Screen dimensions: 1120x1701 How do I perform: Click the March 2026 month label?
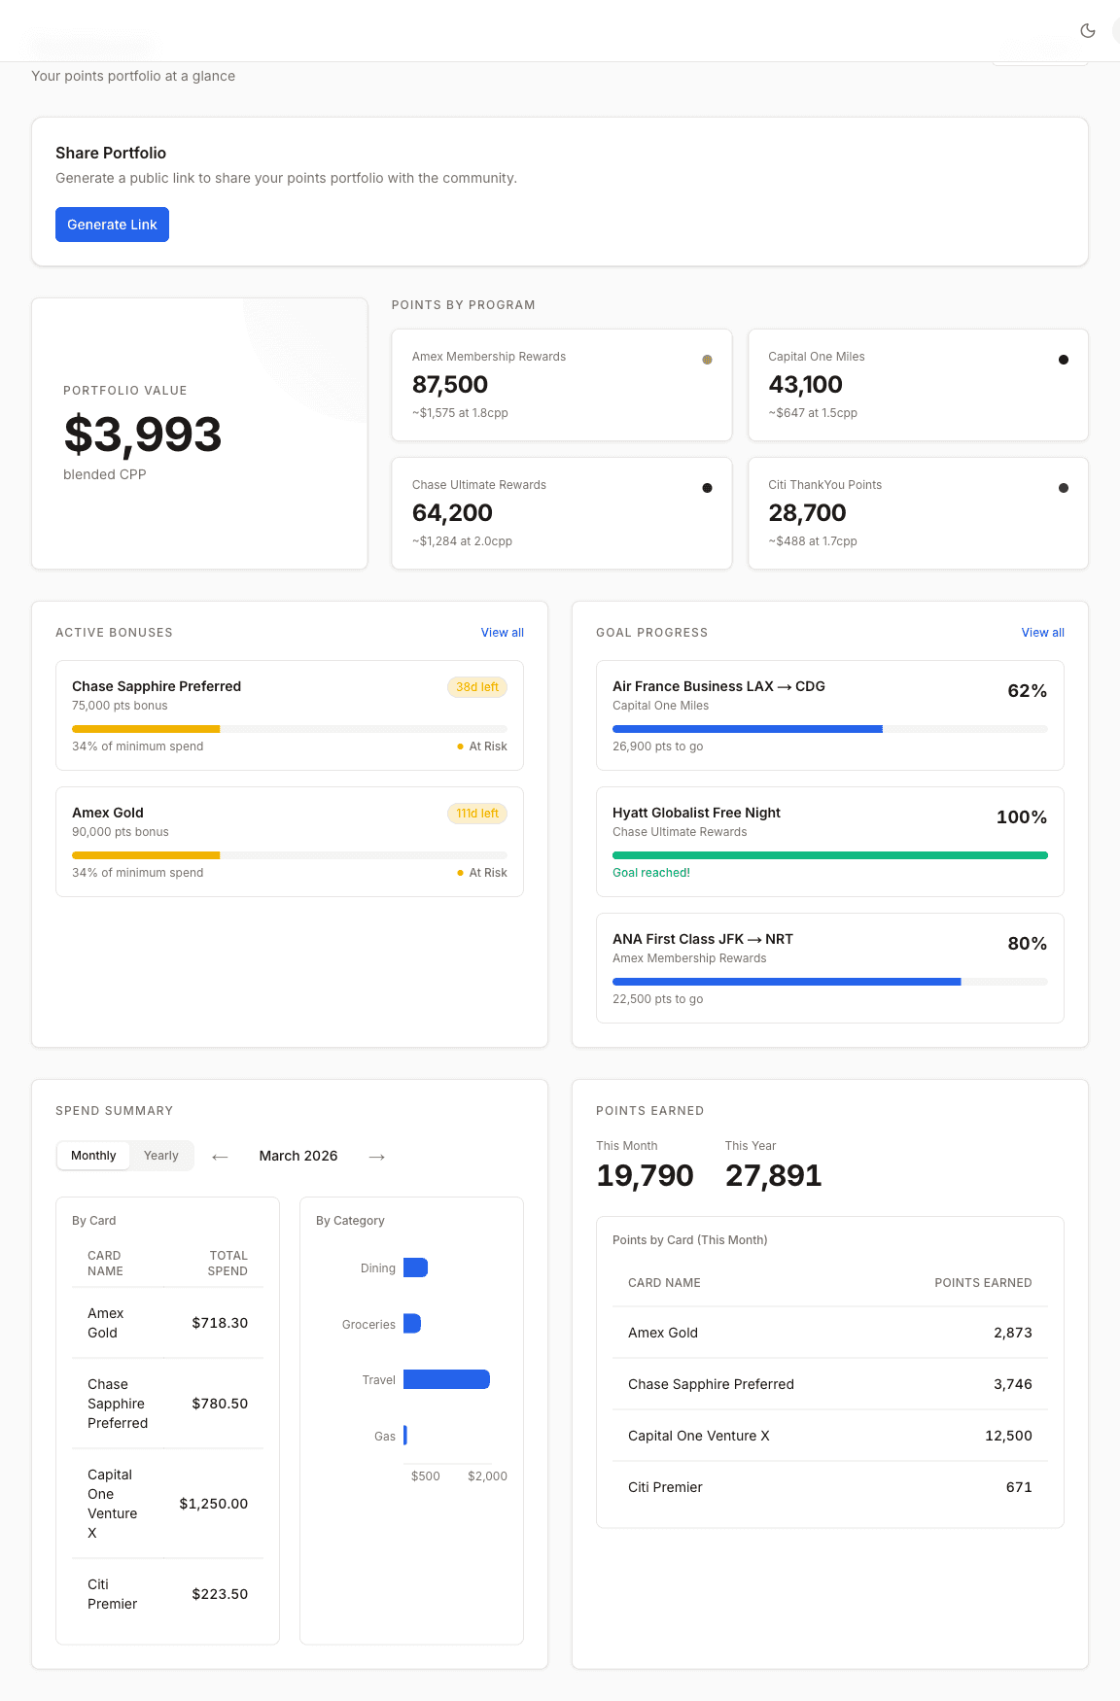tap(298, 1156)
